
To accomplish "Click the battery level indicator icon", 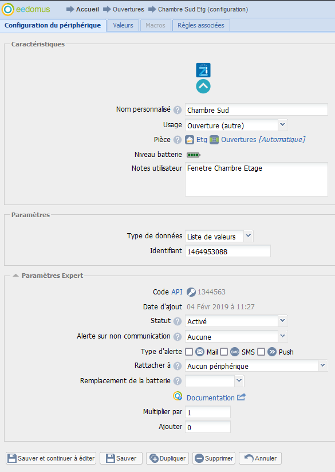I will click(x=193, y=155).
